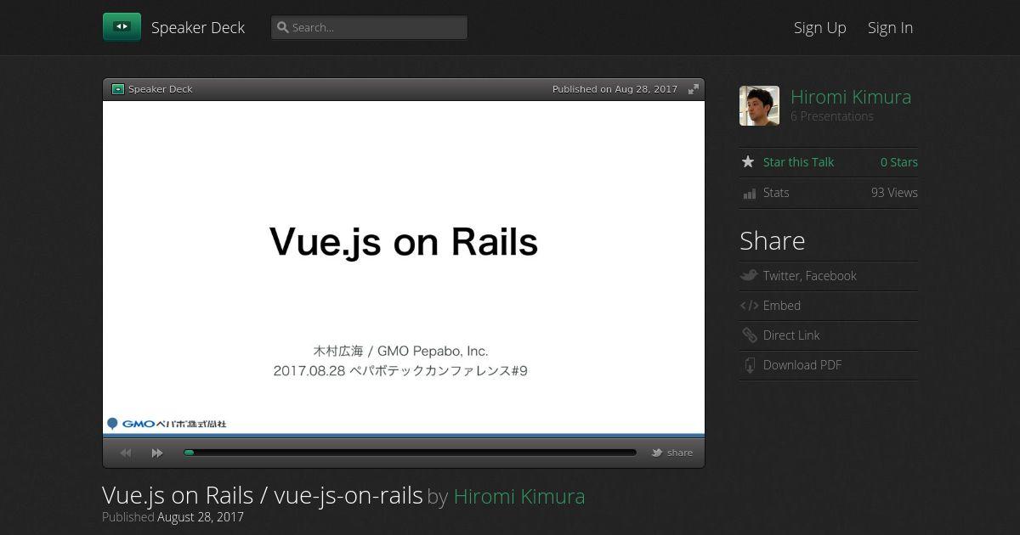
Task: Click small Speaker Deck icon in player header
Action: click(x=118, y=89)
